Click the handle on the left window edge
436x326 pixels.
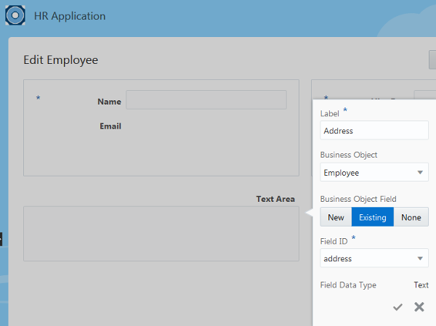(1, 238)
